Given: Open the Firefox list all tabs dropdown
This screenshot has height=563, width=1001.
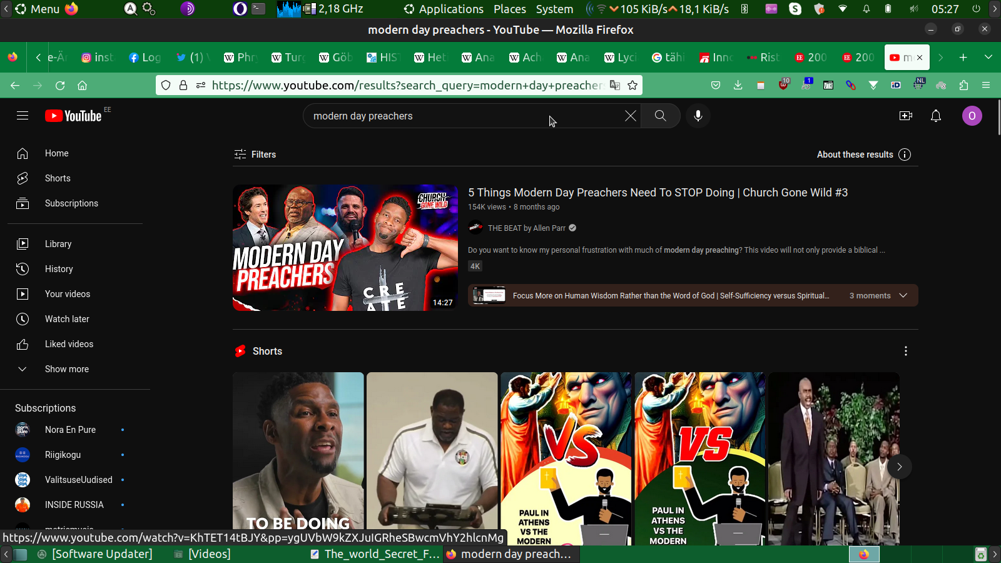Looking at the screenshot, I should point(988,57).
